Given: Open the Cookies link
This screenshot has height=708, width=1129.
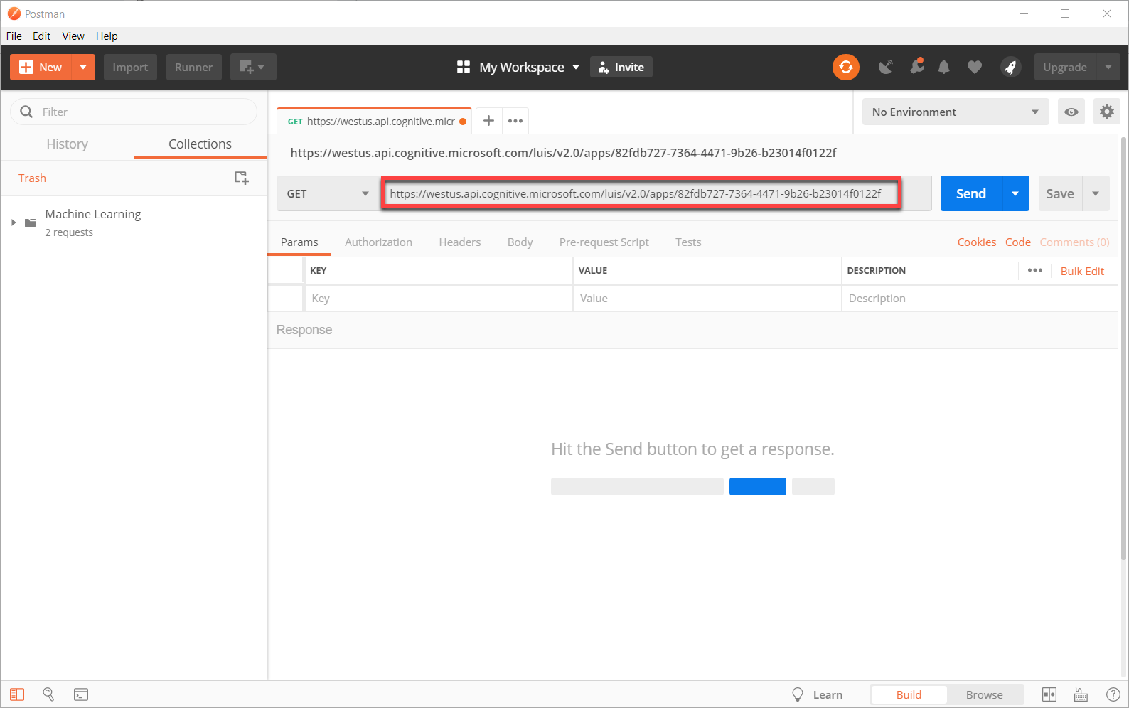Looking at the screenshot, I should 977,242.
